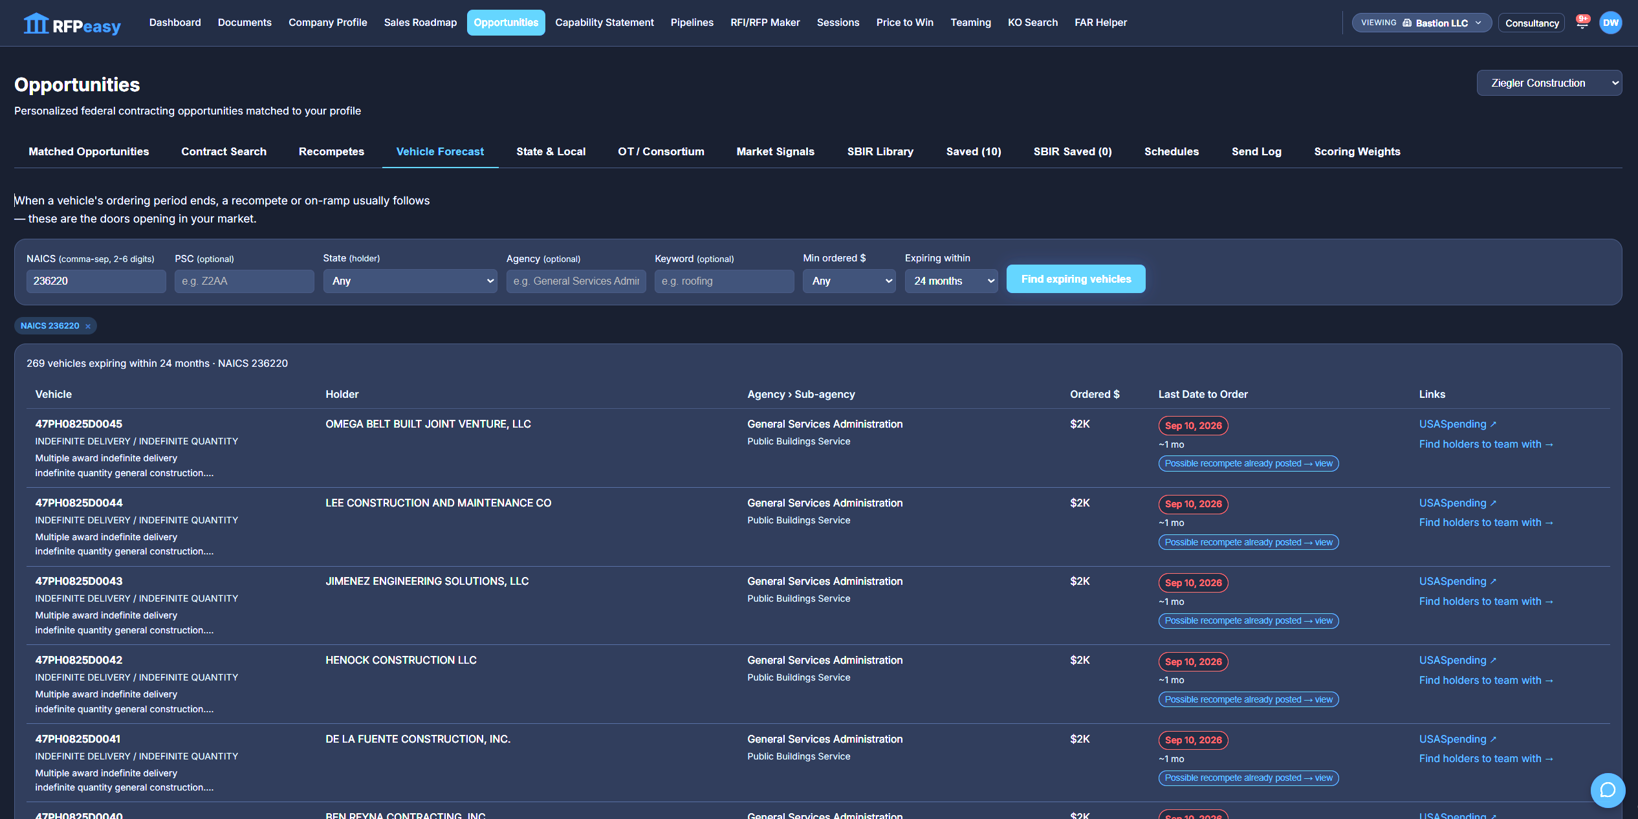
Task: Find holders to team with for OMEGA BELT BUILT
Action: tap(1486, 444)
